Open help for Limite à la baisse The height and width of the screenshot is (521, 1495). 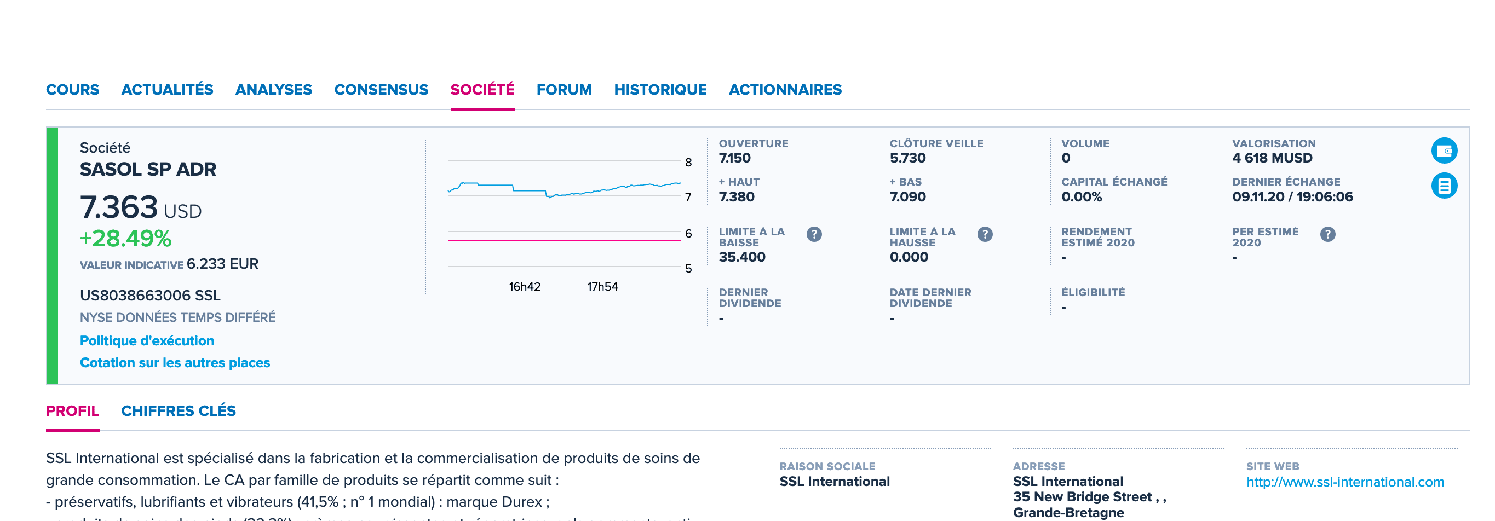(x=814, y=234)
